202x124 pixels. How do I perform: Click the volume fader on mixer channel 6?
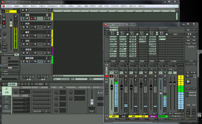click(x=161, y=91)
